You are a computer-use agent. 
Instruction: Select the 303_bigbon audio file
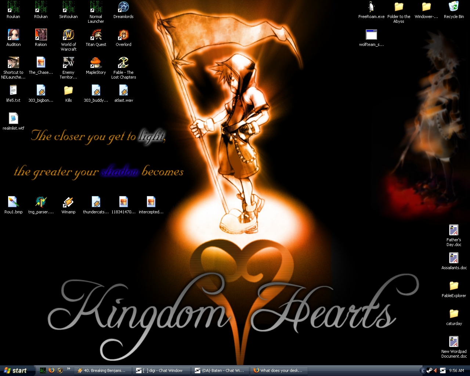pyautogui.click(x=41, y=94)
